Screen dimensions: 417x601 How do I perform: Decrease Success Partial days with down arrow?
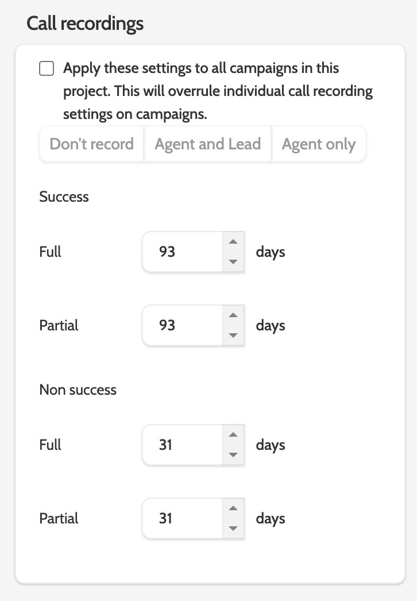pos(233,335)
